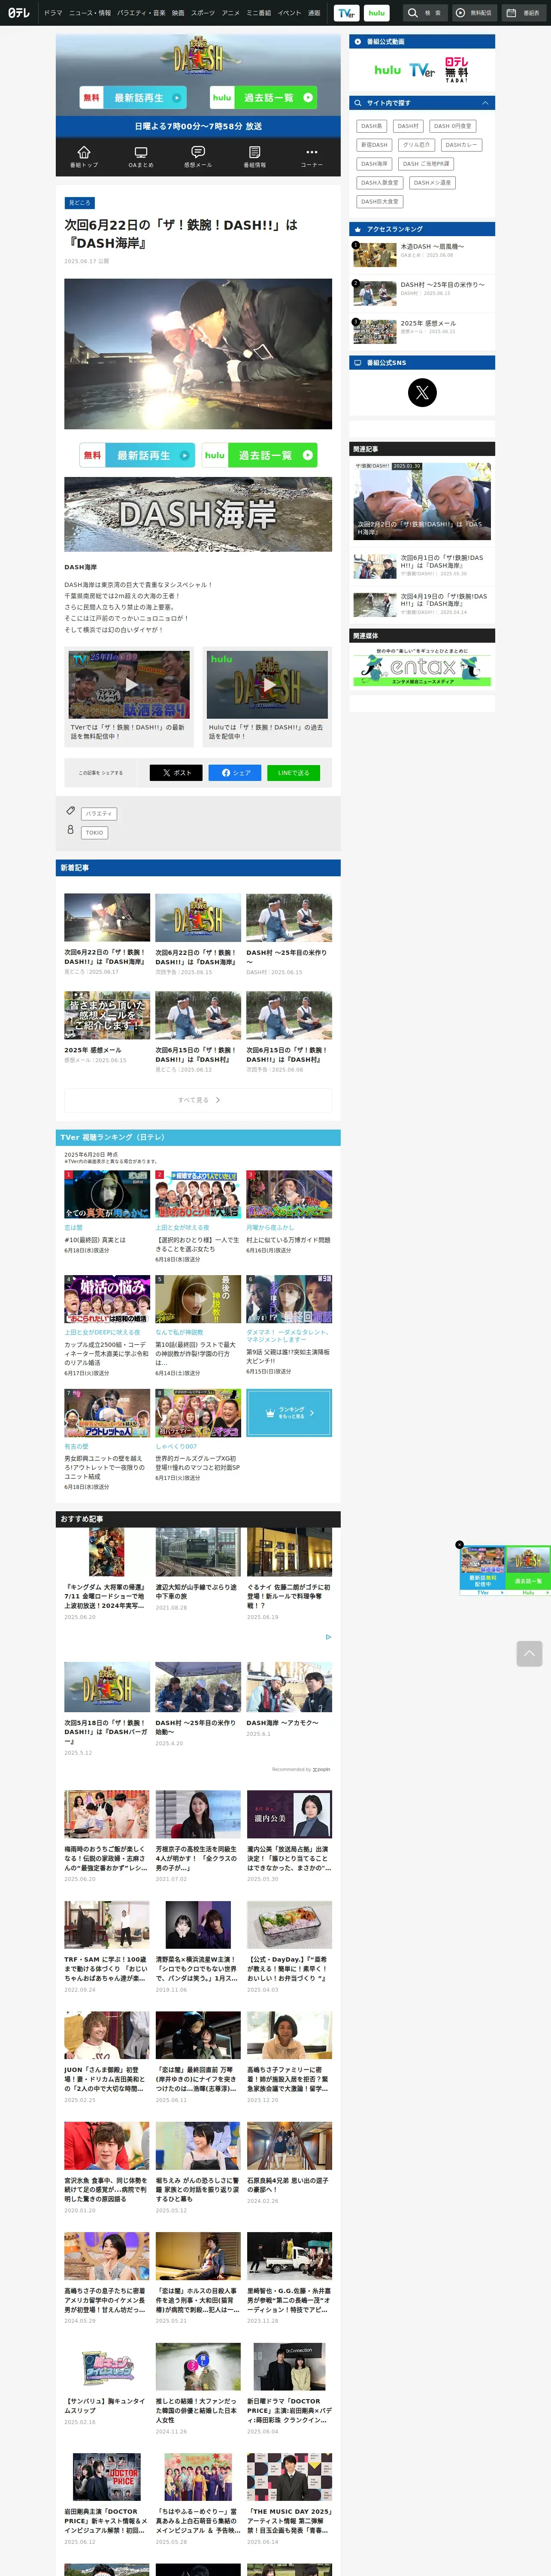This screenshot has width=551, height=2576.
Task: Open the official X account icon
Action: 422,392
